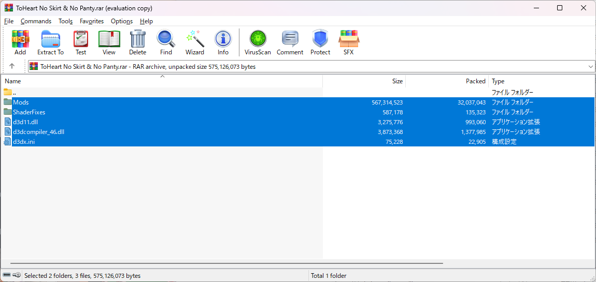Select the d3dx.ini file name
Screen dimensions: 596x282
click(x=24, y=142)
